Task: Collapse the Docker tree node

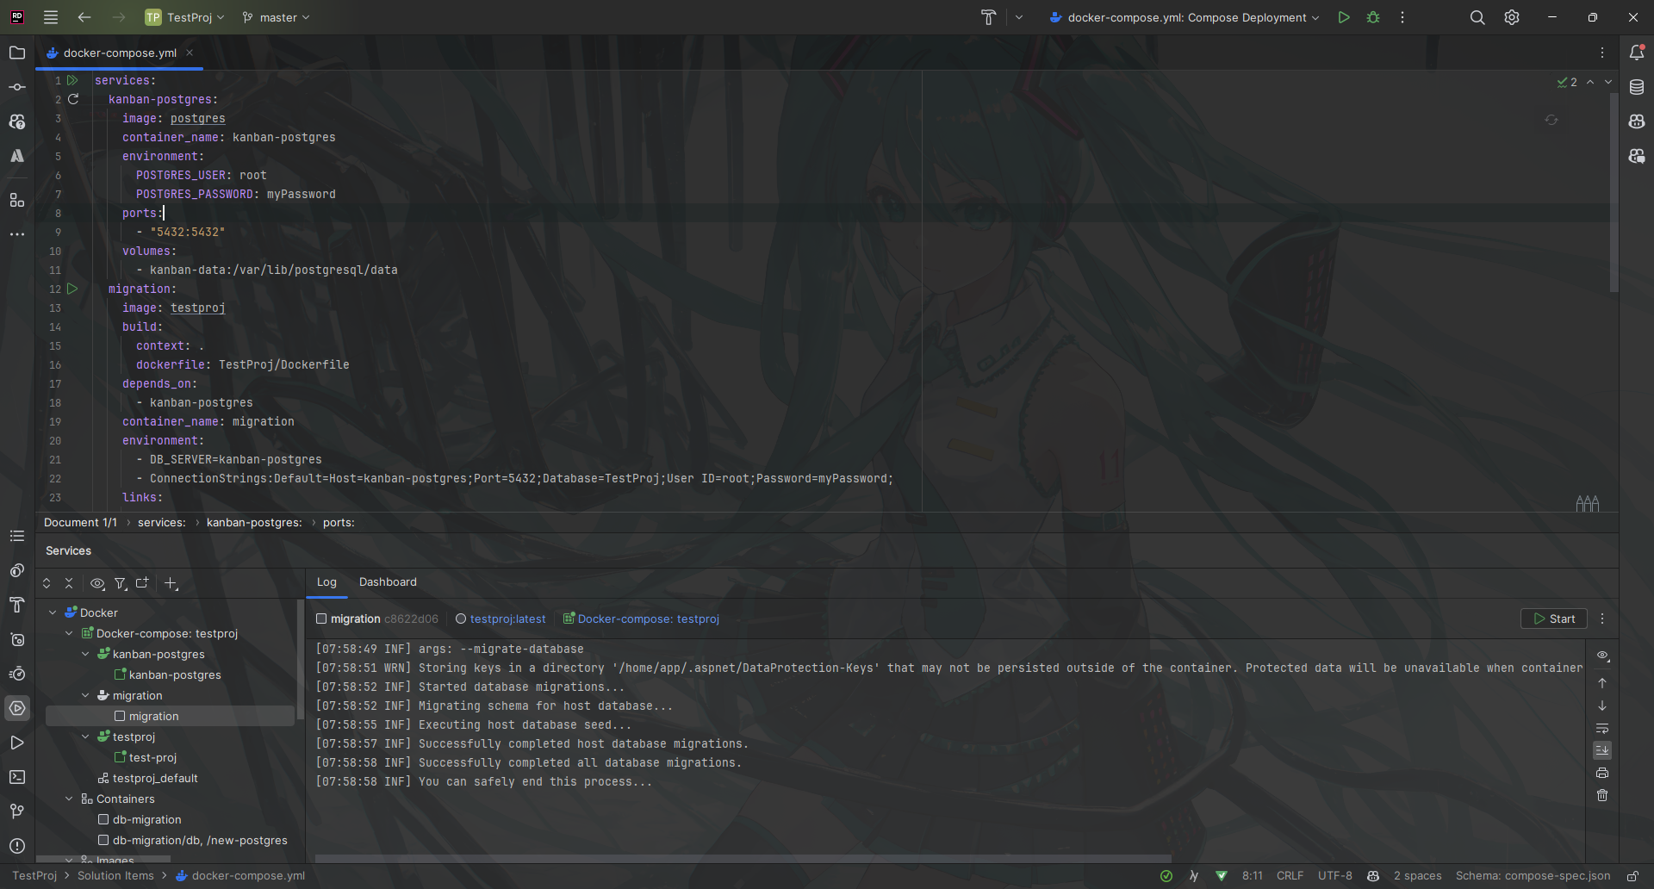Action: point(53,612)
